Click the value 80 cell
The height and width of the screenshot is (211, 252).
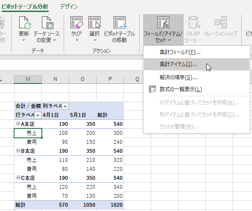[x=55, y=169]
